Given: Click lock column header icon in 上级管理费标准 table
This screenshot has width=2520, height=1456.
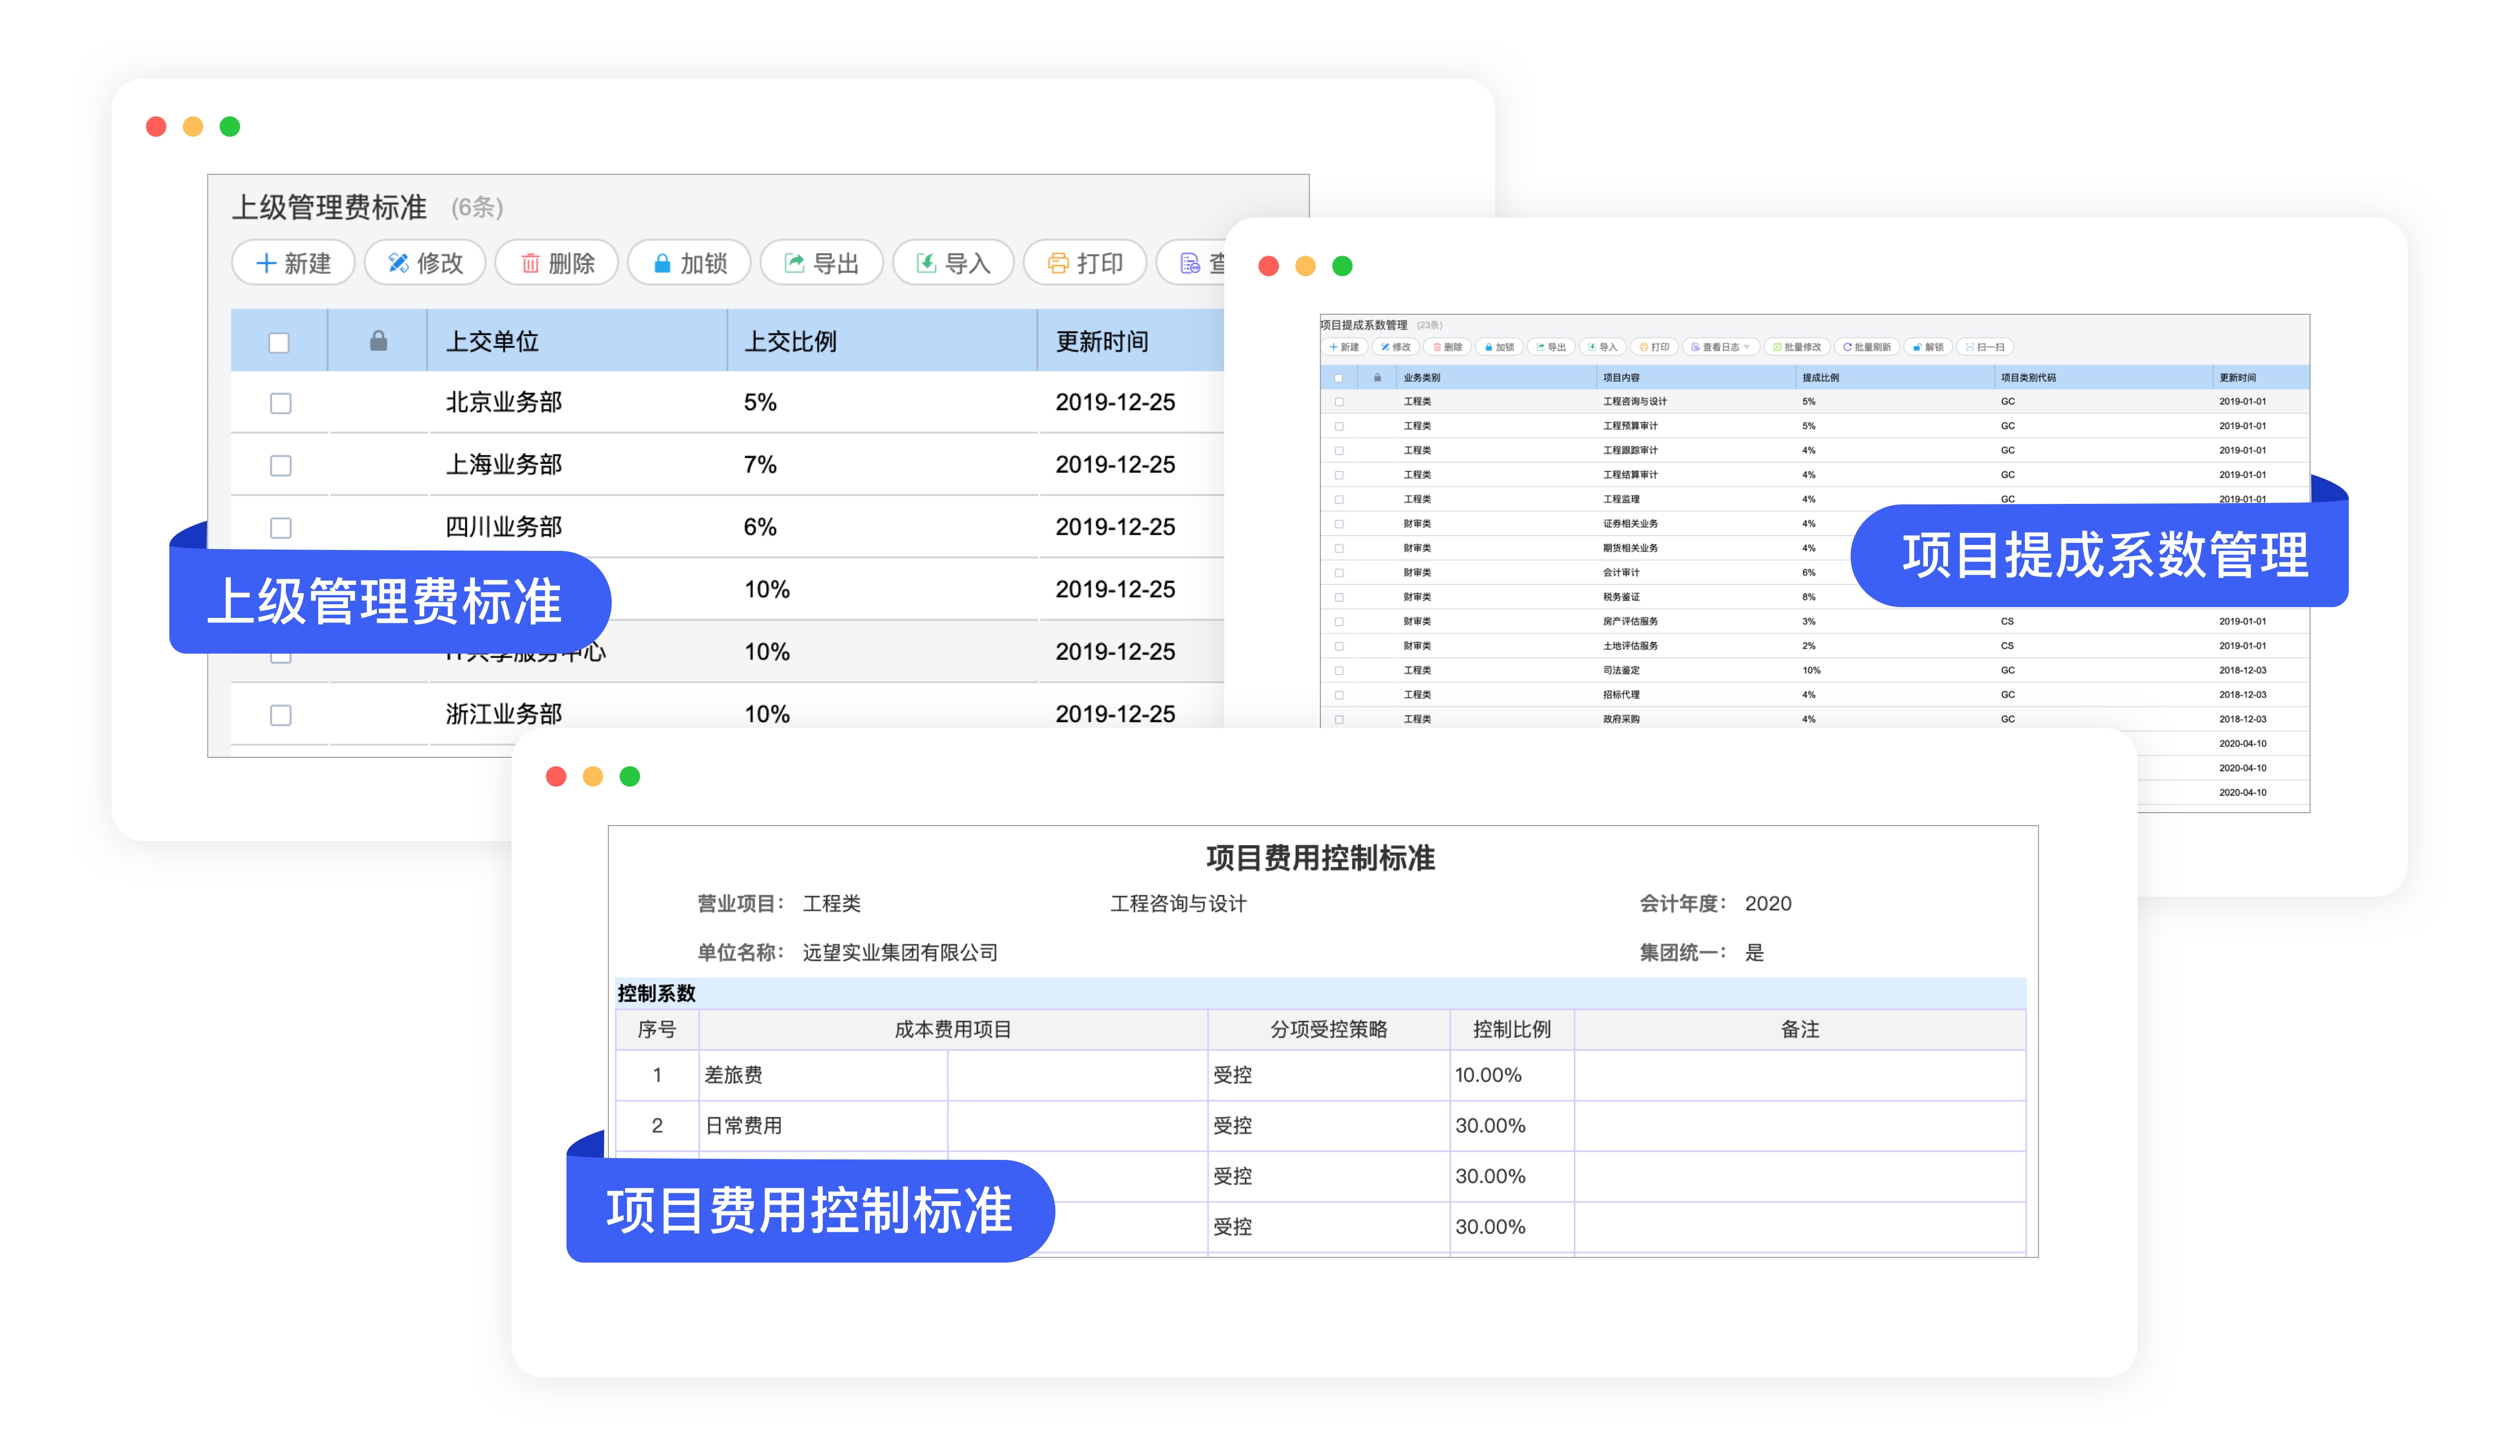Looking at the screenshot, I should point(378,342).
